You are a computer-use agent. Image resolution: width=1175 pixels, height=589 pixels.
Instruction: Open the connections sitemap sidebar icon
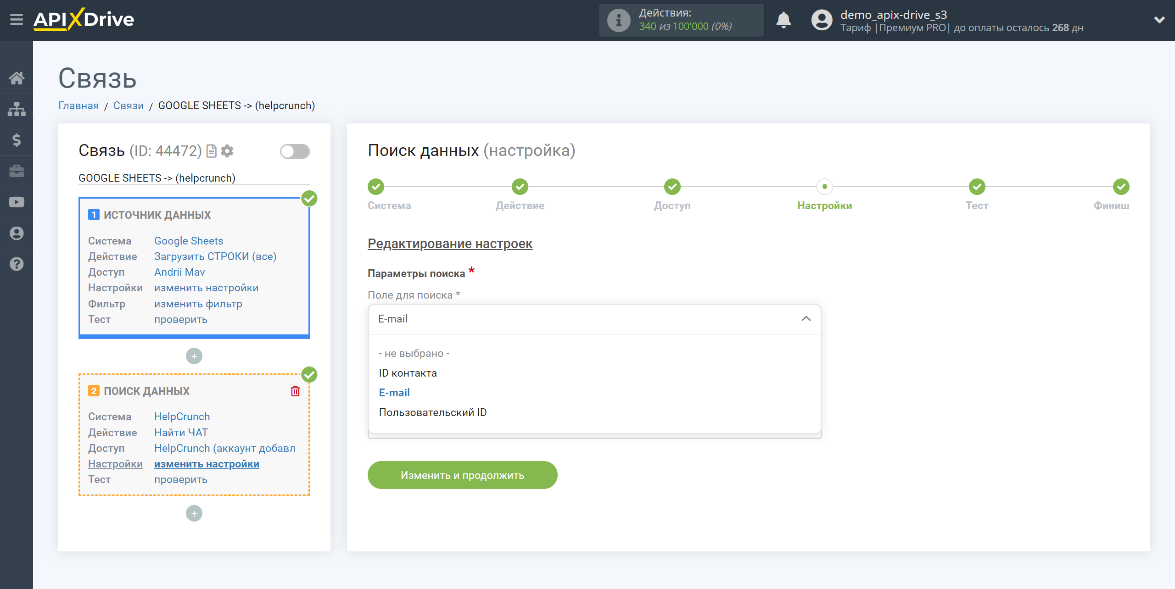17,109
